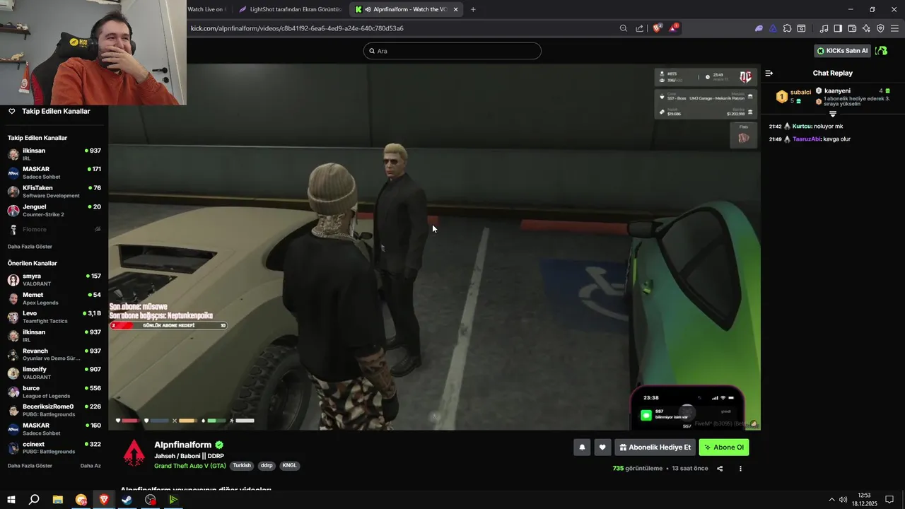Click the Abonelik Hediye Et button
Screen dimensions: 905x509
[x=655, y=447]
